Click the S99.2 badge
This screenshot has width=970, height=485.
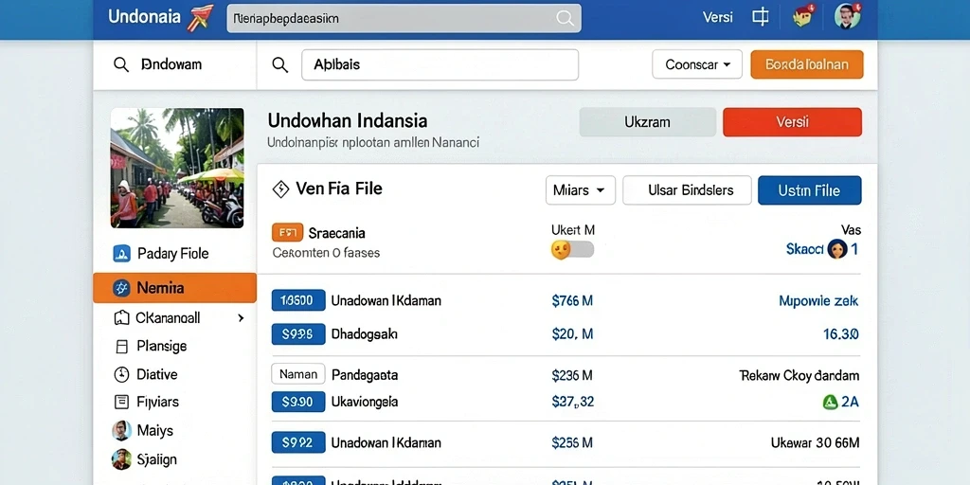(298, 442)
